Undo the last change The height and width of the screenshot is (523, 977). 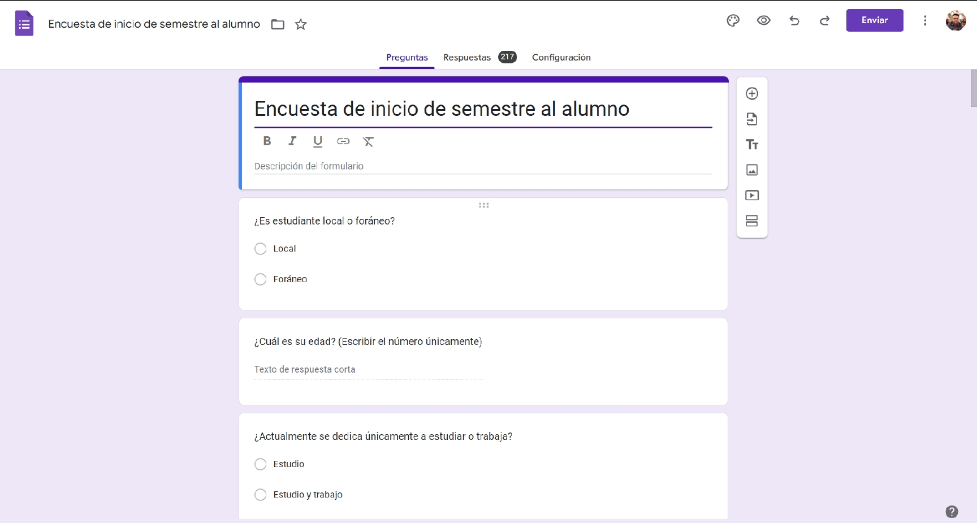(x=794, y=21)
